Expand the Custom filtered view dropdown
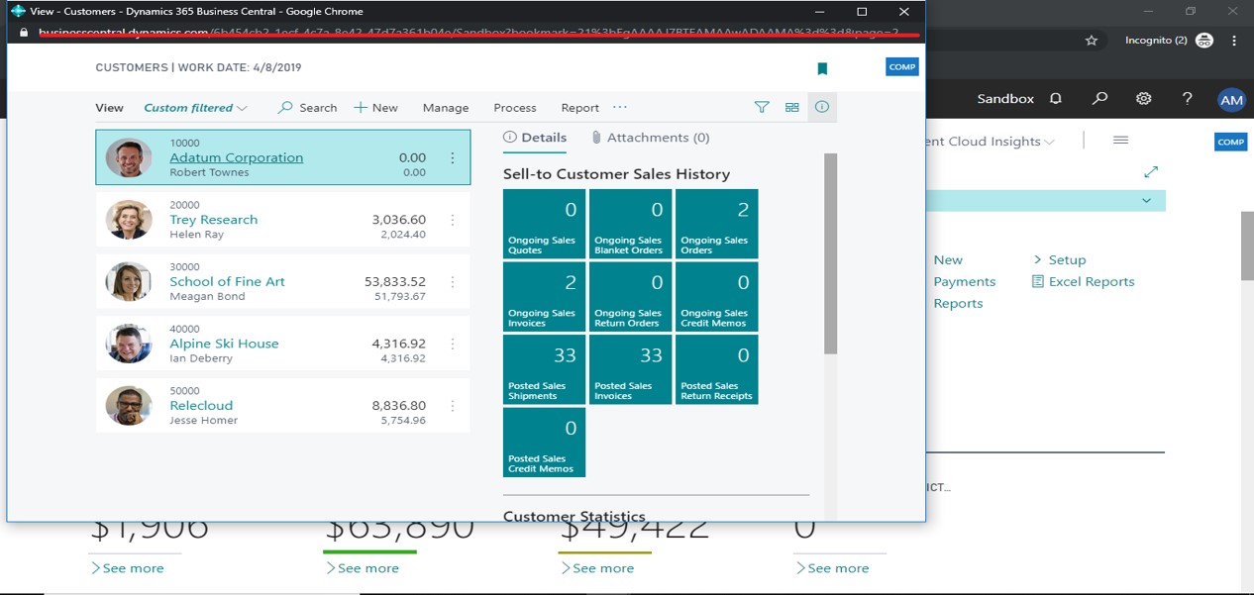The width and height of the screenshot is (1254, 595). (x=195, y=108)
